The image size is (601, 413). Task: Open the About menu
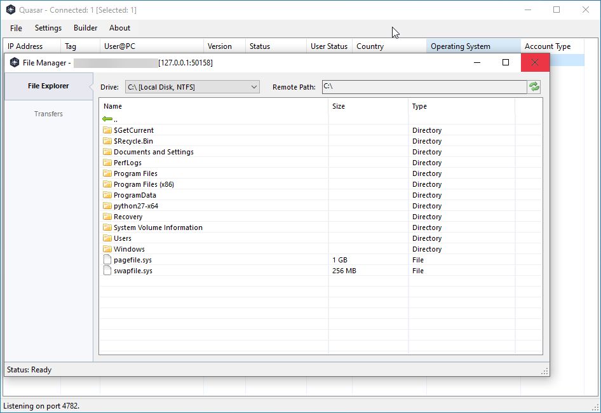[x=119, y=28]
